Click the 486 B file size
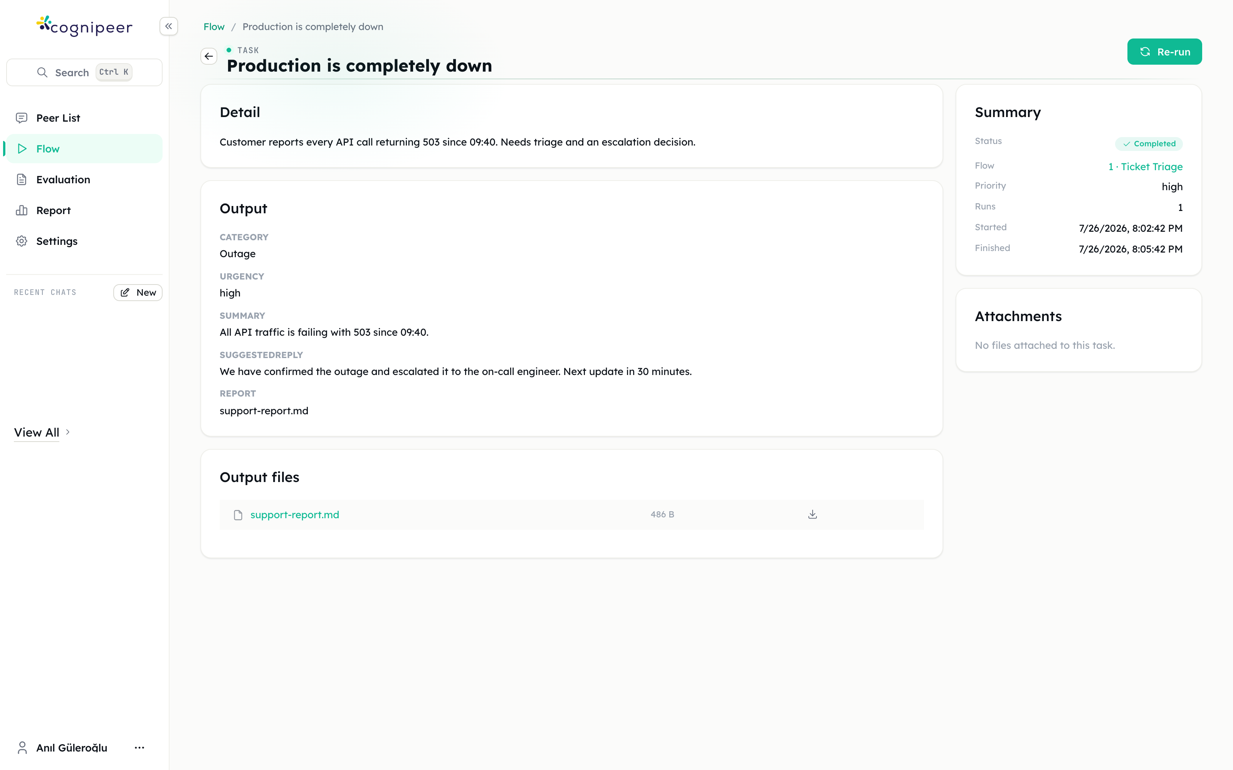1233x770 pixels. pyautogui.click(x=662, y=514)
